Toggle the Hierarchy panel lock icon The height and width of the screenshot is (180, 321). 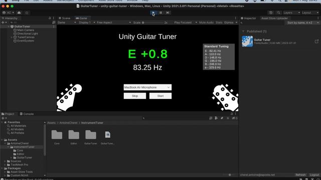point(50,18)
